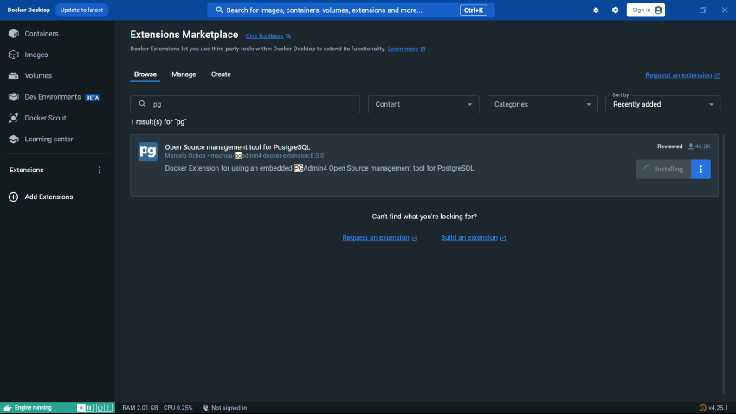Switch to the Create tab
The image size is (736, 414).
(221, 74)
